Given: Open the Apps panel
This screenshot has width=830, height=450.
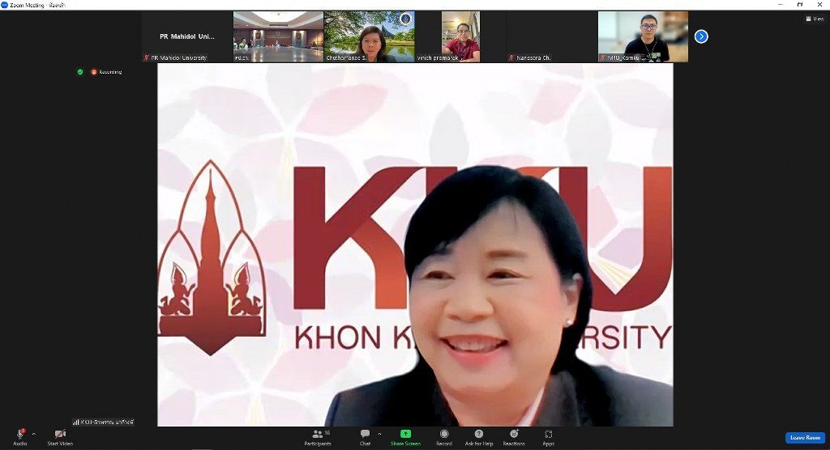Looking at the screenshot, I should 549,437.
